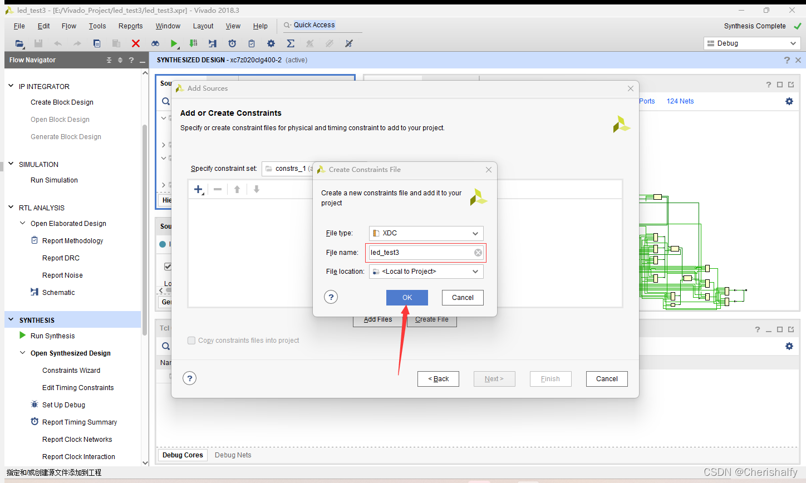Click the bug icon beside Set Up Debug
Viewport: 806px width, 483px height.
click(x=35, y=405)
